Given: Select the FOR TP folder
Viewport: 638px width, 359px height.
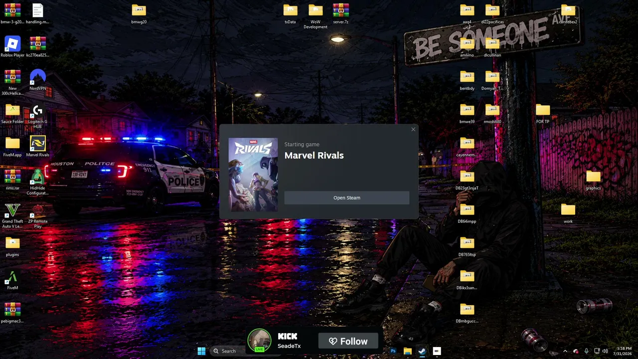Looking at the screenshot, I should point(543,113).
